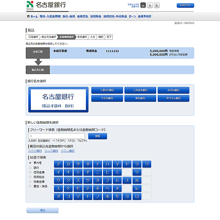Open recent bank link ○△□銀行
The image size is (220, 220).
coord(51,151)
